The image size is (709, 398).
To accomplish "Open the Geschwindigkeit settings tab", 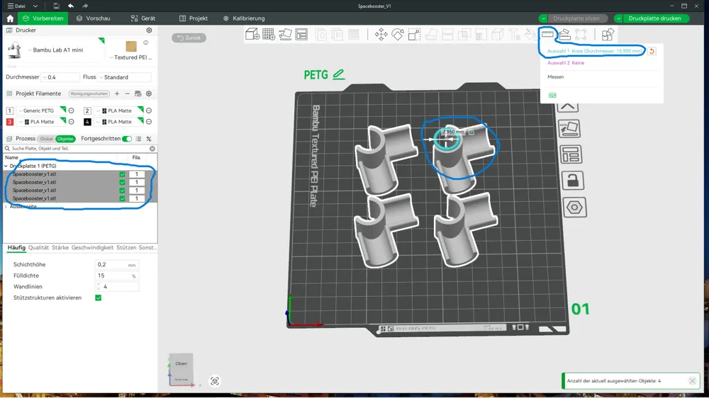I will [x=92, y=248].
